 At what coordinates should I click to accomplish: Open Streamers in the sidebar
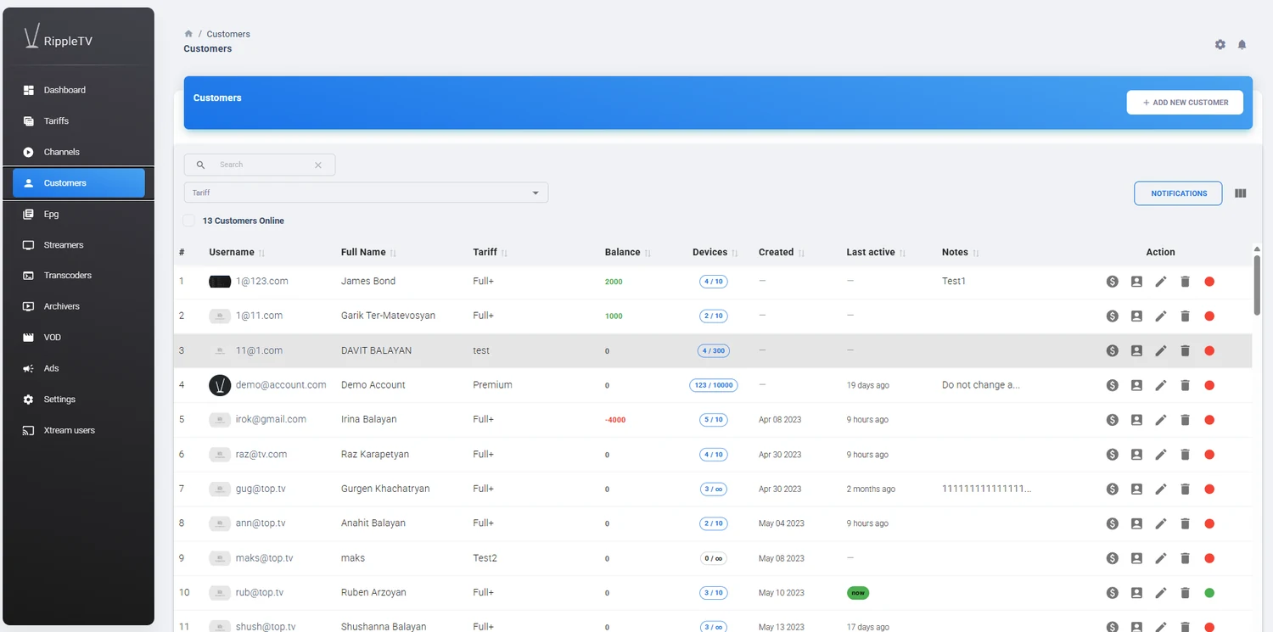(78, 245)
